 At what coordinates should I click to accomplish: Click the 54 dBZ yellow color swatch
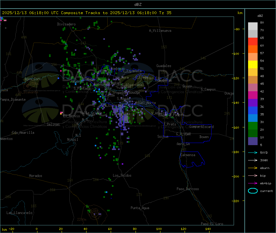pyautogui.click(x=253, y=64)
